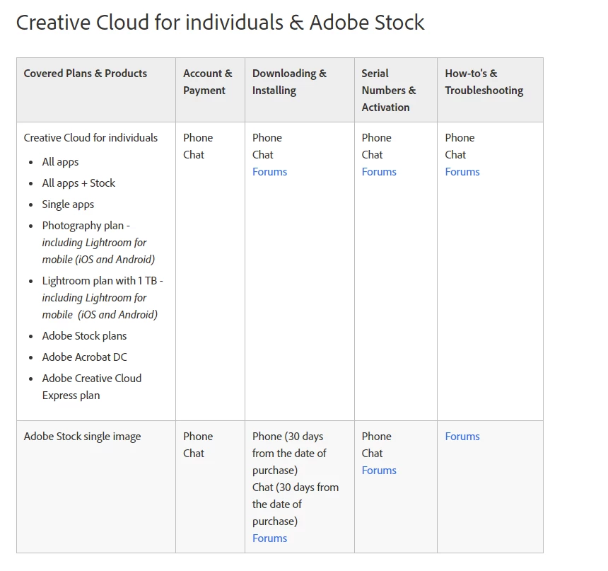Open Forums link for Stock single image Troubleshooting
Viewport: 608px width, 571px height.
coord(462,437)
